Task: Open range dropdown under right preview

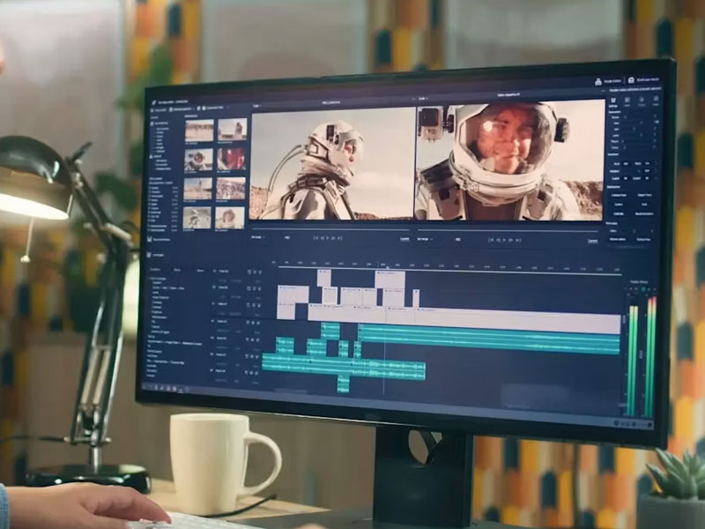Action: click(425, 239)
